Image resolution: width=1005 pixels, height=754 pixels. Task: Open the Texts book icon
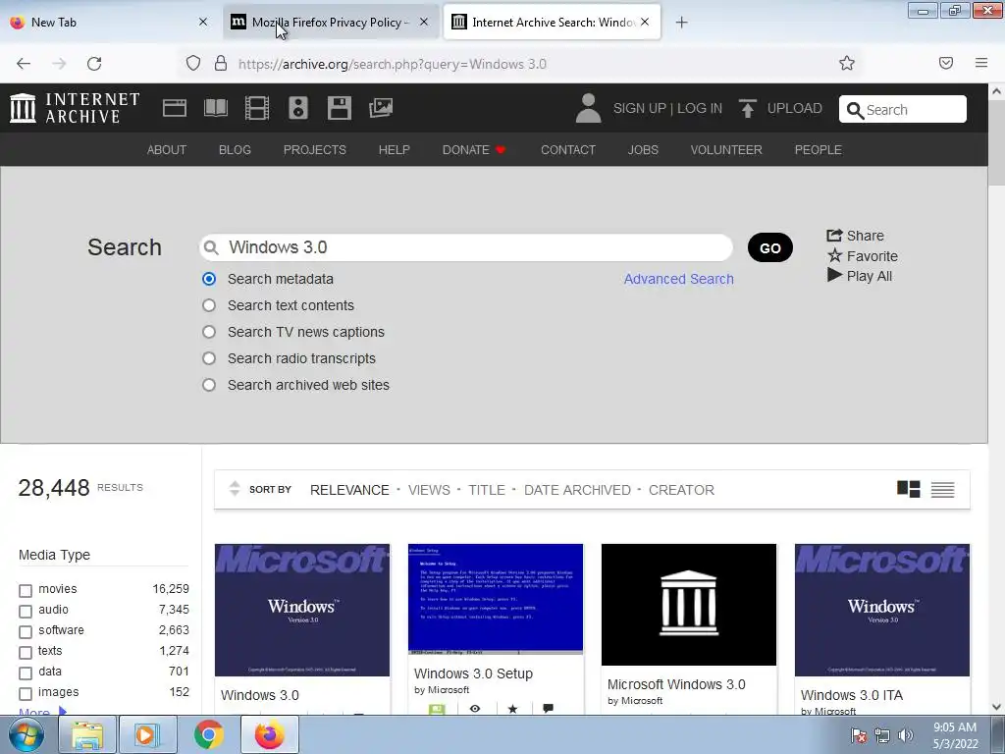215,108
